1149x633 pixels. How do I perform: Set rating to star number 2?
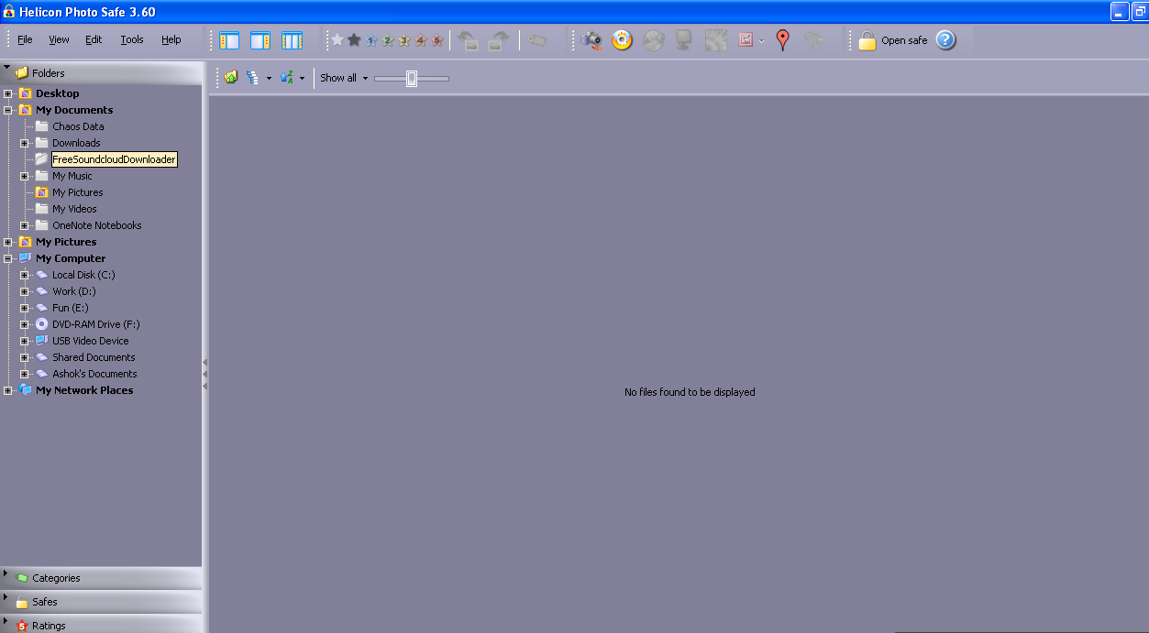[x=388, y=40]
